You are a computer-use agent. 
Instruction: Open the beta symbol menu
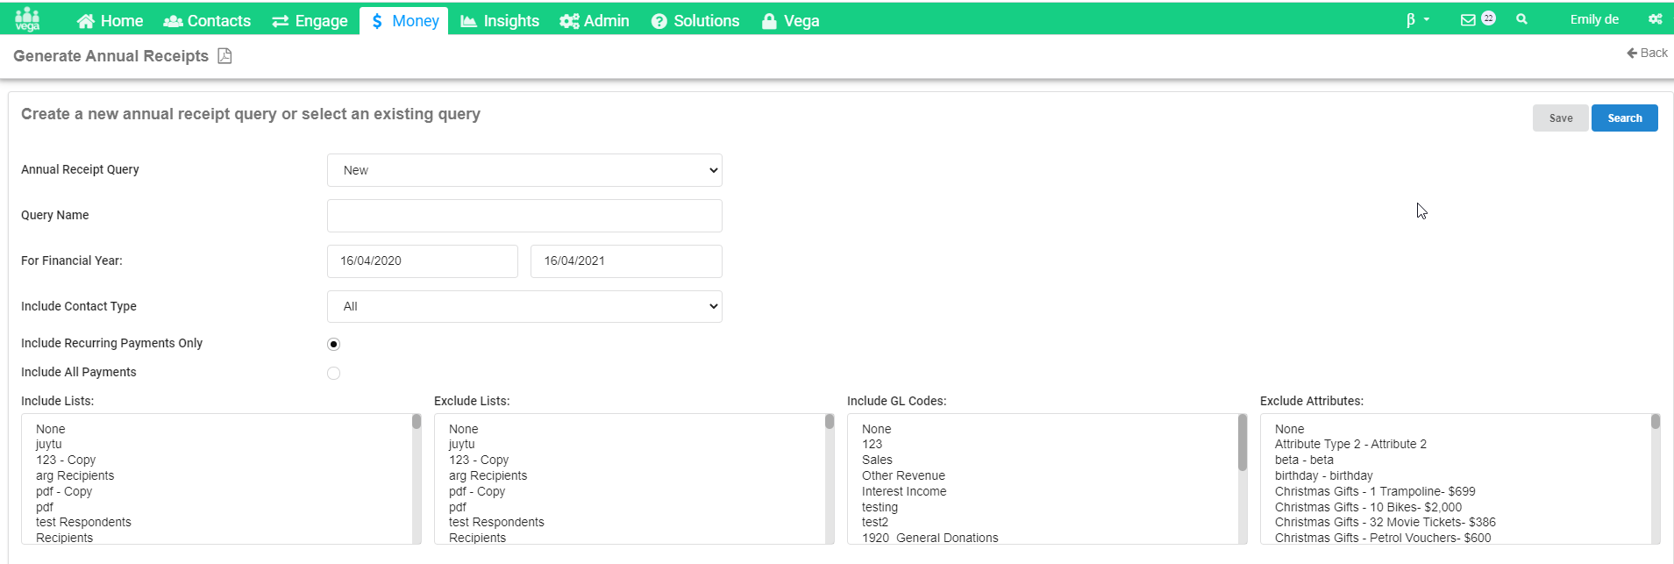coord(1417,19)
